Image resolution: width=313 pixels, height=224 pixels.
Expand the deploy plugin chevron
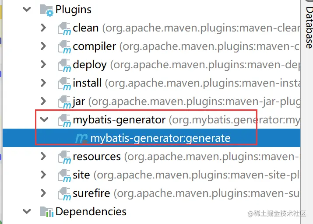click(43, 65)
